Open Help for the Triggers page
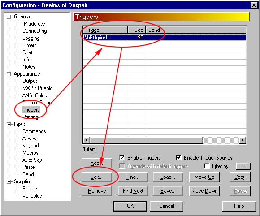260x216 pixels. pyautogui.click(x=239, y=206)
